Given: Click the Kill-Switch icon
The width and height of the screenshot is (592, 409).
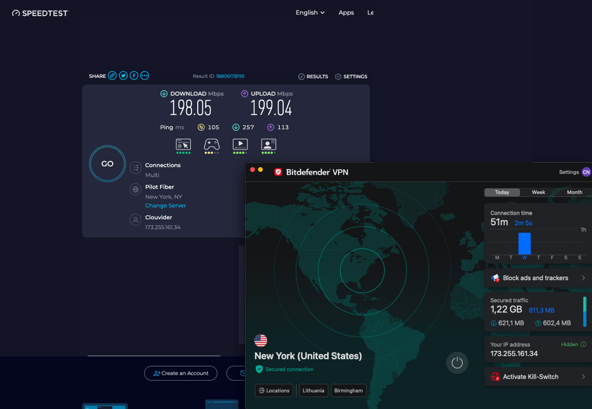Looking at the screenshot, I should tap(495, 377).
